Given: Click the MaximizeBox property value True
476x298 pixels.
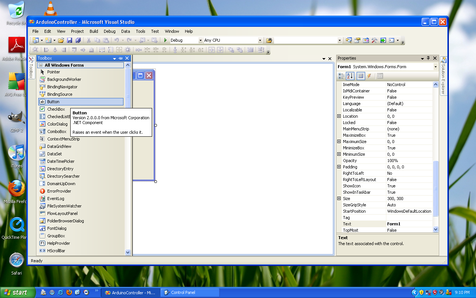Looking at the screenshot, I should (x=409, y=135).
